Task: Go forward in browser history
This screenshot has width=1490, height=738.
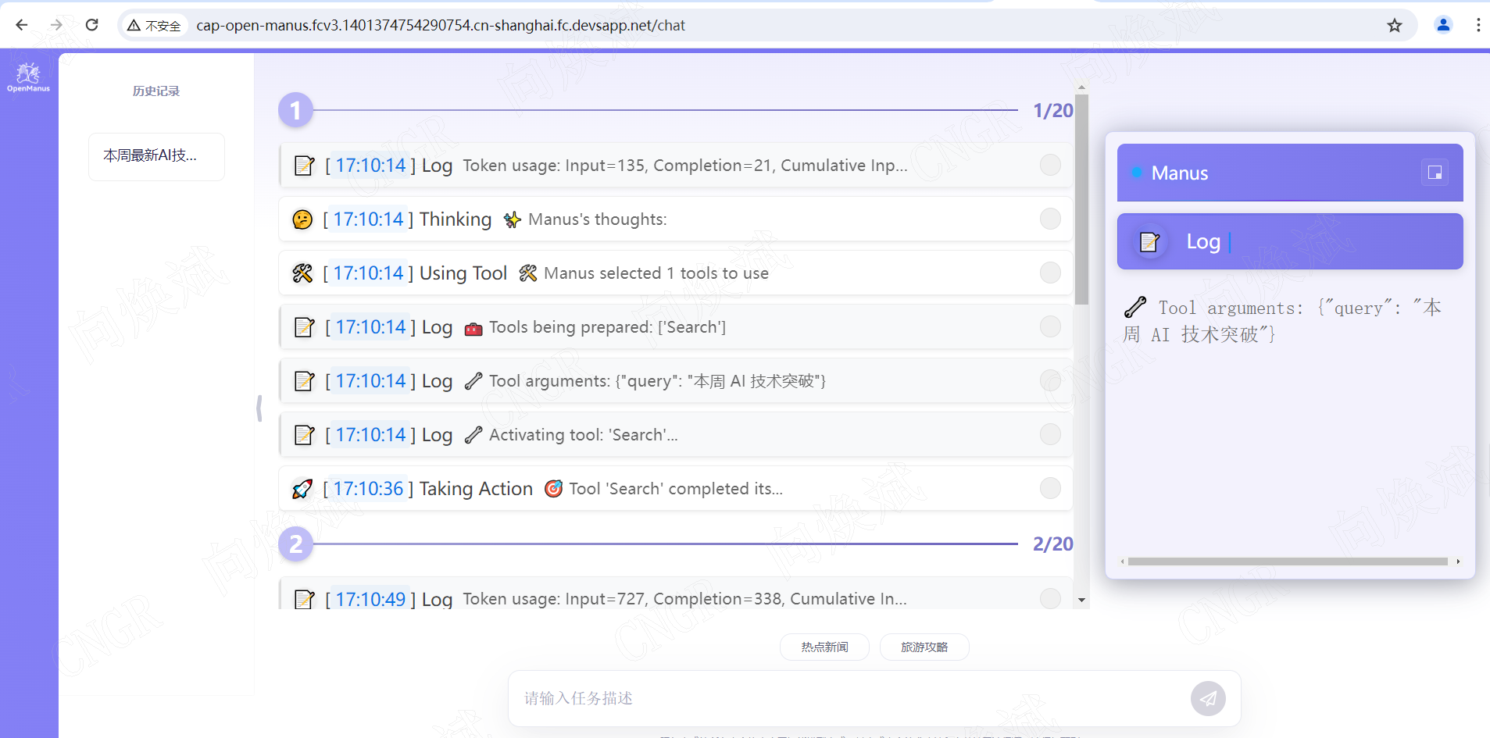Action: 56,25
